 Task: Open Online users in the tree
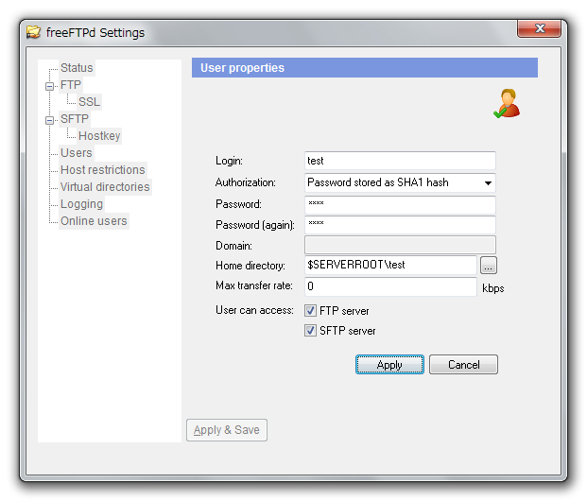click(94, 221)
